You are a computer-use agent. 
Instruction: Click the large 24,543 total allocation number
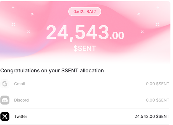click(78, 33)
